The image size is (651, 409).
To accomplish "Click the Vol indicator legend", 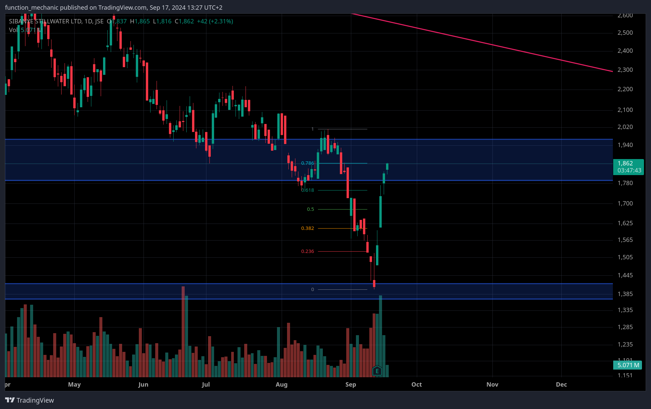I will [25, 30].
